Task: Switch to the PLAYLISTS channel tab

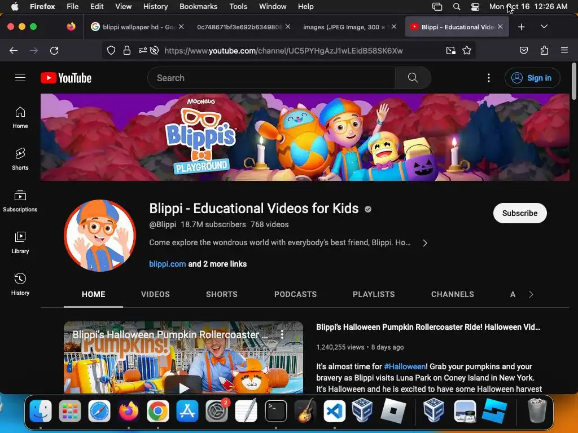Action: click(x=374, y=294)
